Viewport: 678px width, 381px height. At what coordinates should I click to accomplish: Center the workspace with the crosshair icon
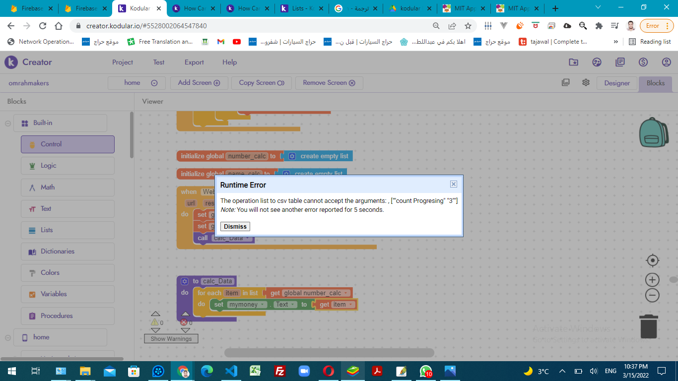tap(653, 260)
